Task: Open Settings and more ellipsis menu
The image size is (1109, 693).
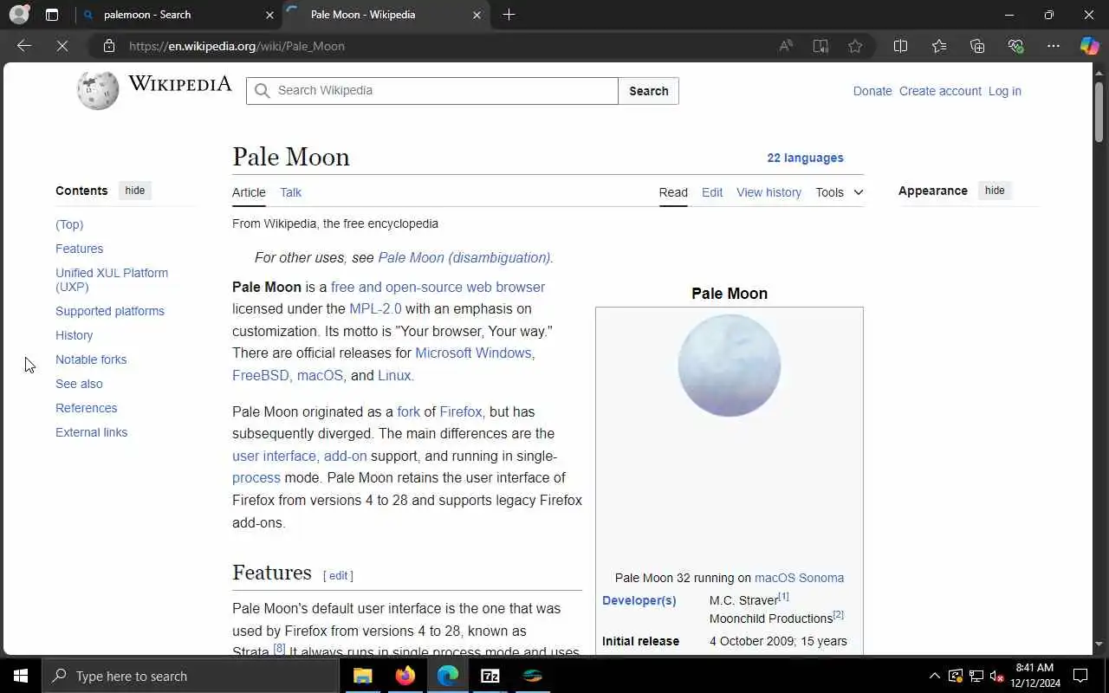Action: point(1054,46)
